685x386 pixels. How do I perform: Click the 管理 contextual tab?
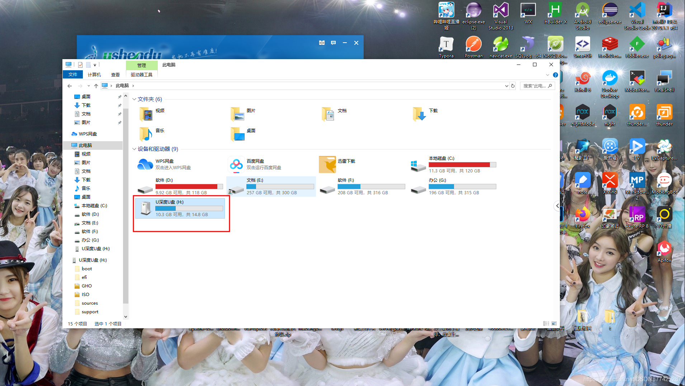click(x=141, y=65)
